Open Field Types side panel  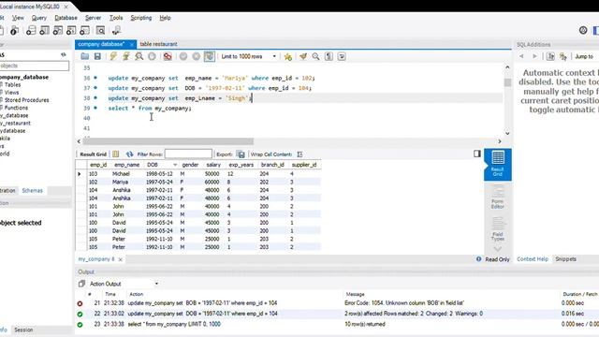pos(497,229)
